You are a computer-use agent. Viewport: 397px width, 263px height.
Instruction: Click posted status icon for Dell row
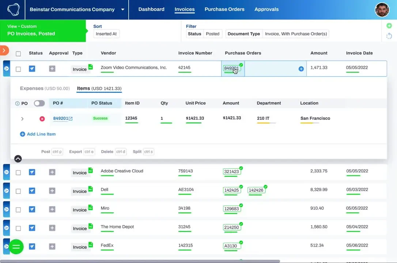pos(32,191)
